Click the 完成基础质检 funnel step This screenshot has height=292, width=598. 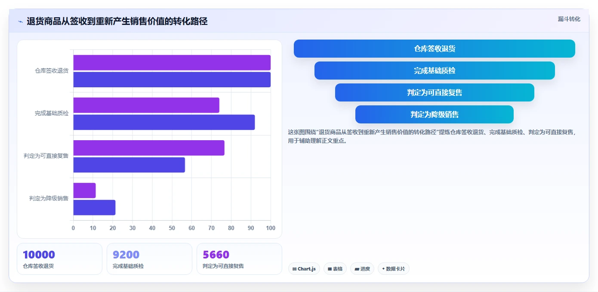(x=435, y=71)
